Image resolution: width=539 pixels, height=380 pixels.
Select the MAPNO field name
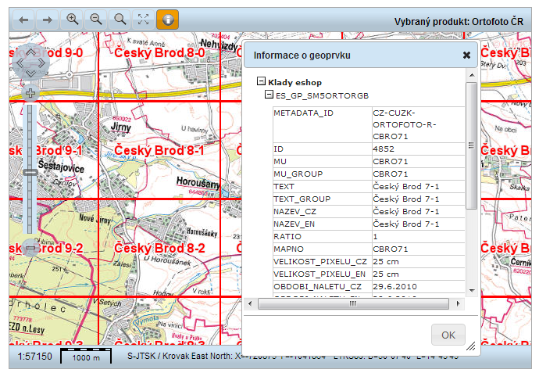point(288,249)
